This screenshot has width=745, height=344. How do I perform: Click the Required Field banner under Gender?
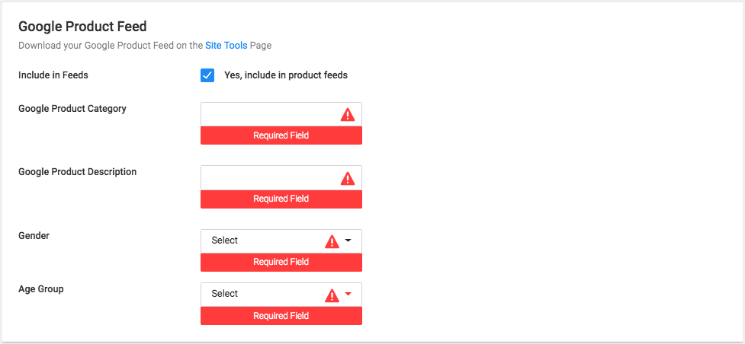pos(281,262)
